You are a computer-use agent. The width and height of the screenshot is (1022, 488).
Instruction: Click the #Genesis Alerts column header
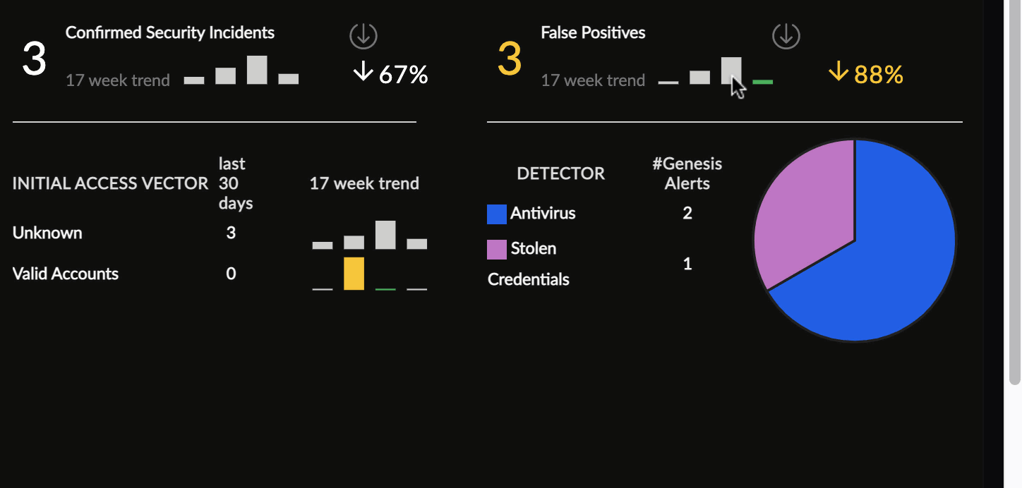pyautogui.click(x=687, y=173)
